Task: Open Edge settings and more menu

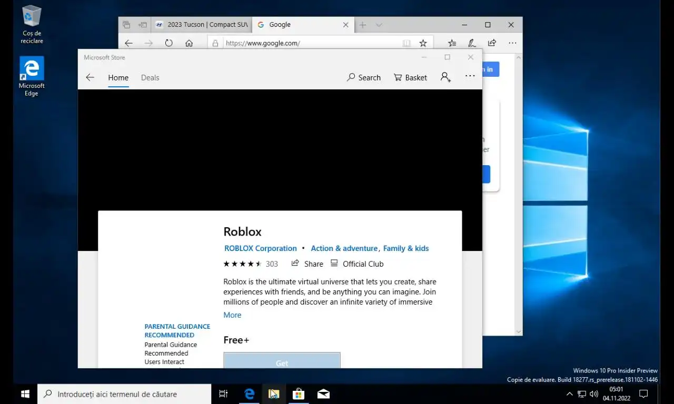Action: [512, 43]
